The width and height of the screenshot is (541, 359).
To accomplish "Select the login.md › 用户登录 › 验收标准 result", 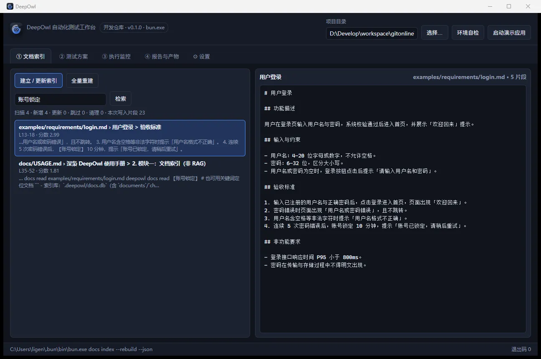I will tap(130, 138).
